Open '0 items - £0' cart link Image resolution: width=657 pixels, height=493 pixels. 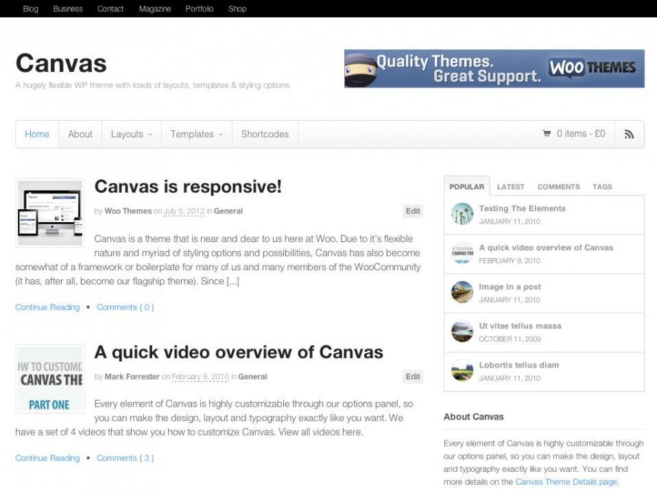coord(581,134)
